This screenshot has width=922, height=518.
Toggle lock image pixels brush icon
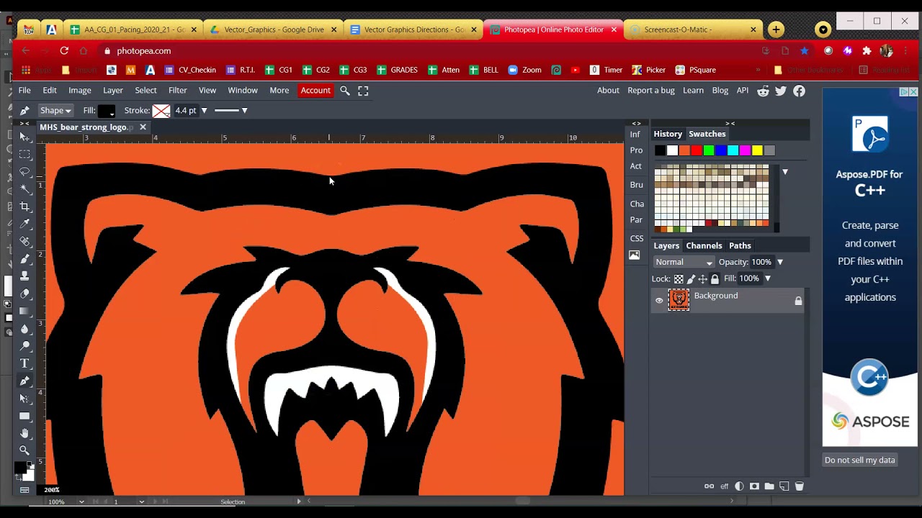coord(691,279)
